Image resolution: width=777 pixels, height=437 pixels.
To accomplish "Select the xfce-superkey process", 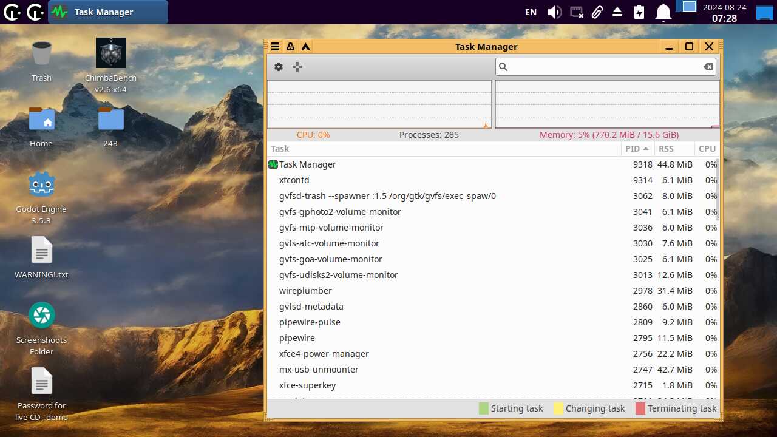I will (x=492, y=385).
